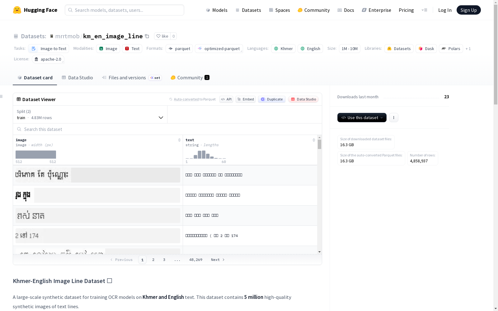Open the Files and versions tab

(x=132, y=78)
